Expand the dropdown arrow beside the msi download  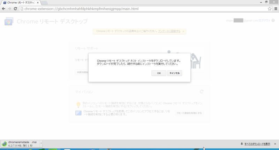(41, 143)
